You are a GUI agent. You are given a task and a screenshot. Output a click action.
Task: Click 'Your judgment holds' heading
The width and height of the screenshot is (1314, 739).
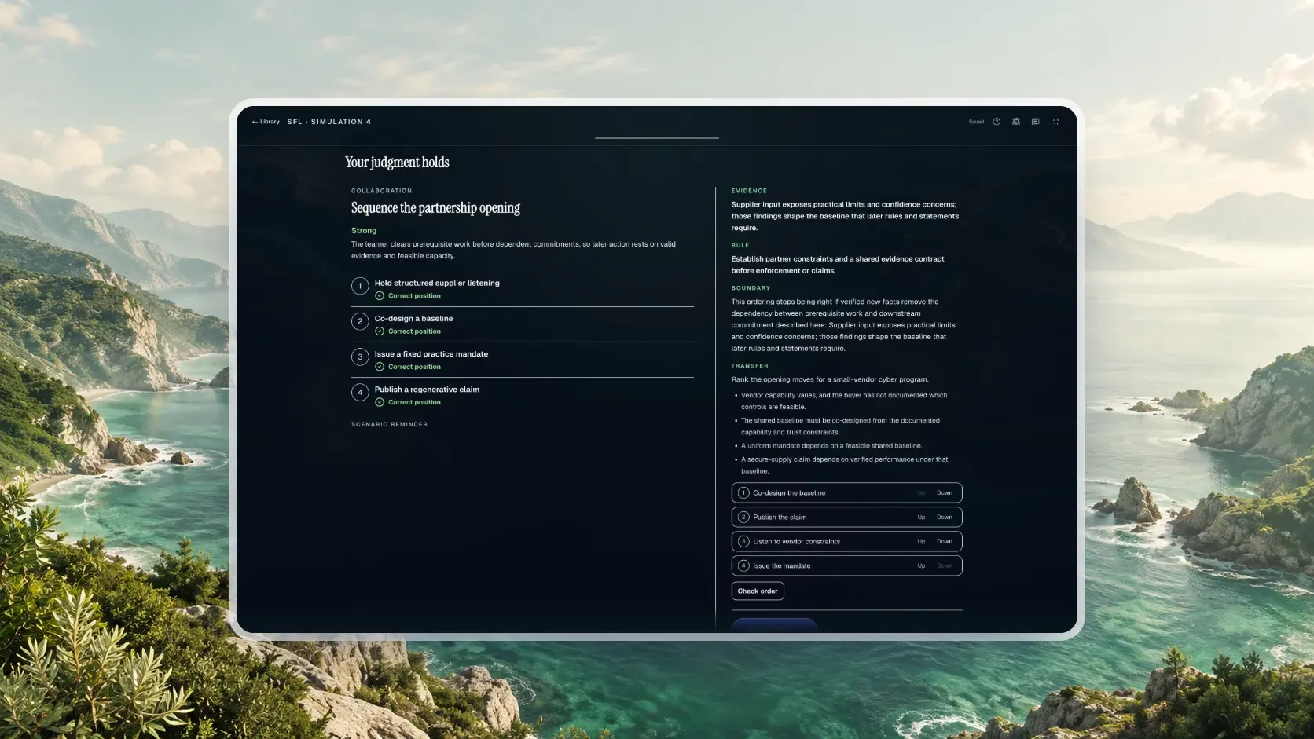coord(397,163)
